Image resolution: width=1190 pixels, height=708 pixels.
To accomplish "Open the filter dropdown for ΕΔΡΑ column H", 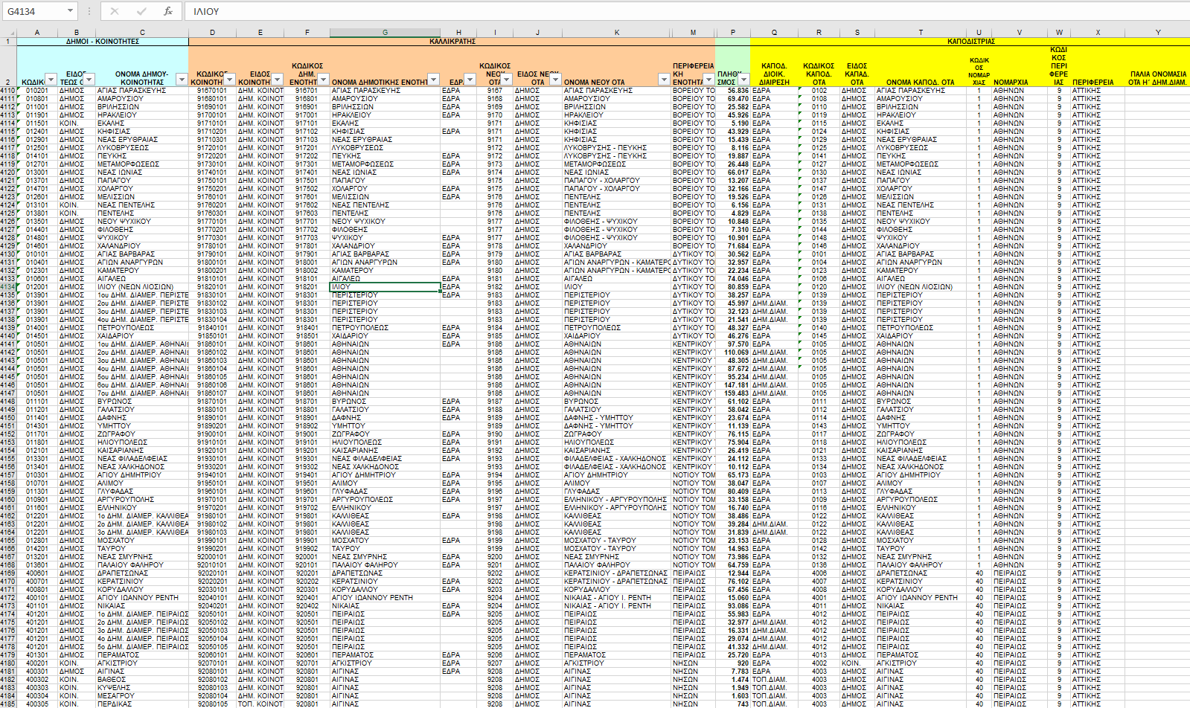I will pyautogui.click(x=470, y=80).
